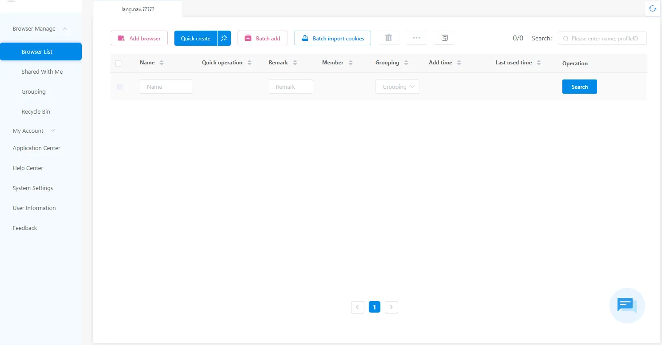Sort the Add time column
The image size is (662, 345).
[x=459, y=63]
